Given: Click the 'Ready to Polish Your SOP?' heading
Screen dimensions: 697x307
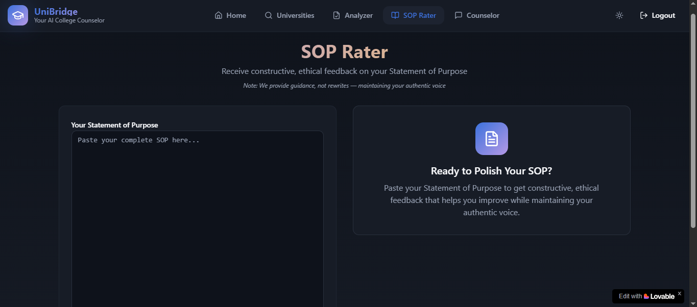Looking at the screenshot, I should [x=492, y=171].
